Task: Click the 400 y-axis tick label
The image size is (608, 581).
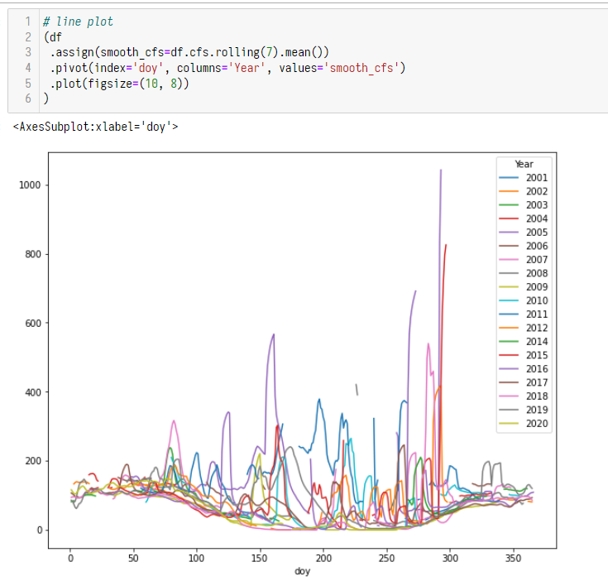Action: click(x=33, y=392)
